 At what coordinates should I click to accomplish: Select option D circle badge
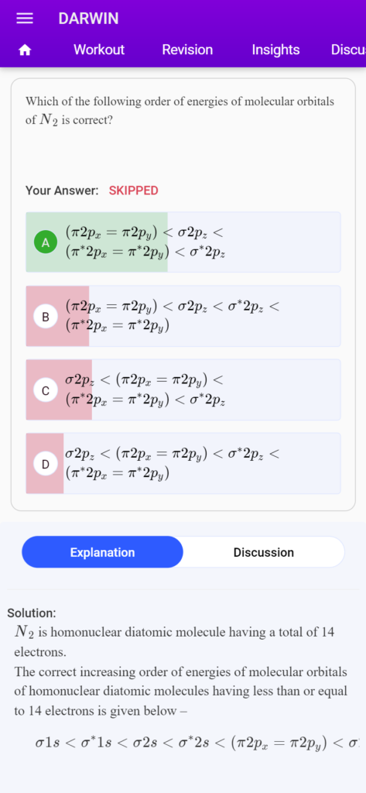(x=46, y=464)
